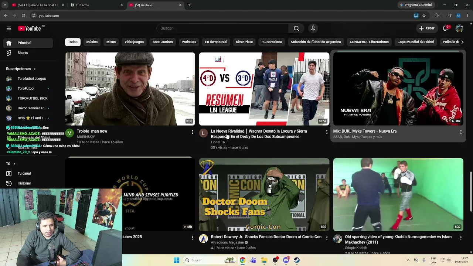Filter feed by En tiempo real chip

tap(216, 42)
